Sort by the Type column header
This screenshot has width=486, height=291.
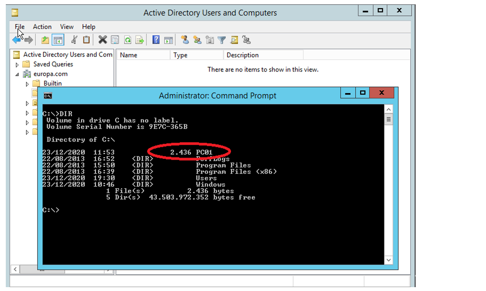[x=197, y=55]
